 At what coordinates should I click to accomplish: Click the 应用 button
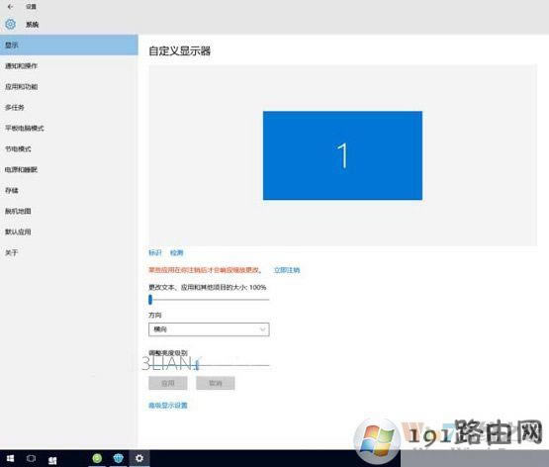pyautogui.click(x=168, y=383)
